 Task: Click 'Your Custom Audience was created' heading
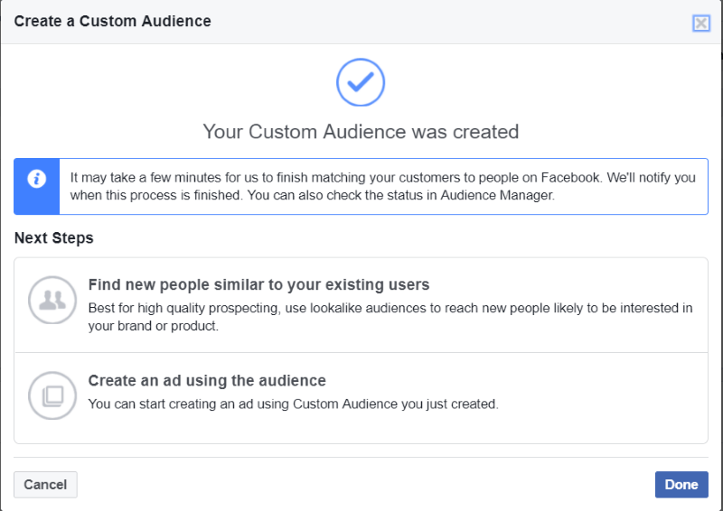361,132
